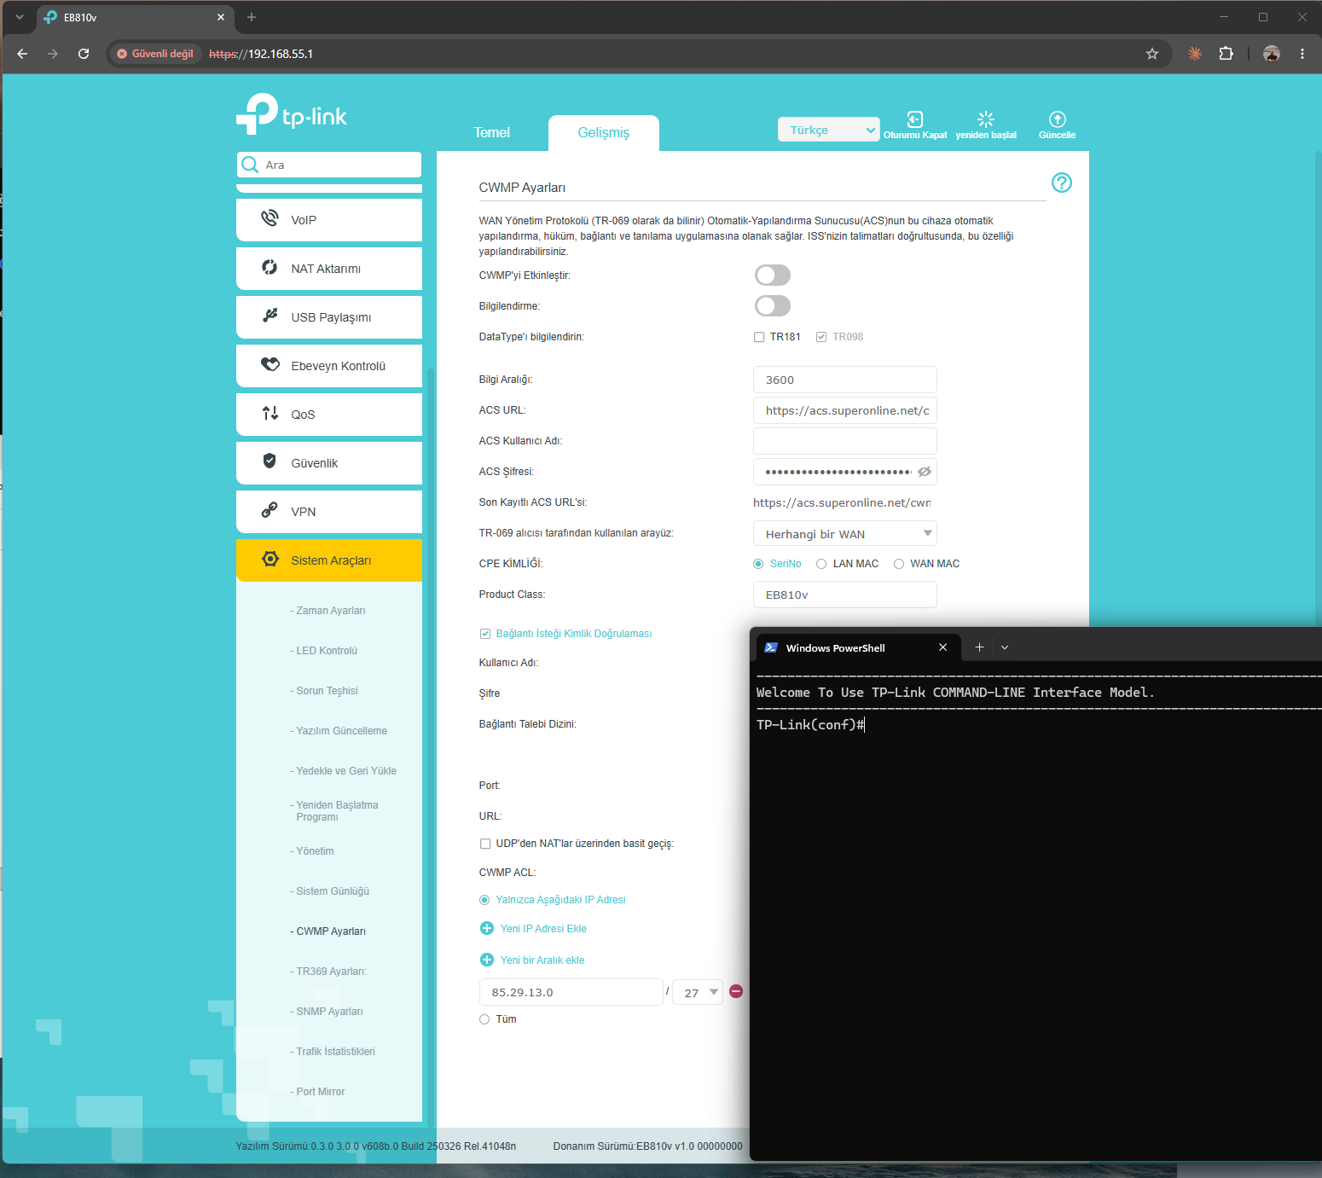Open Güvenlik in the sidebar

click(x=329, y=463)
